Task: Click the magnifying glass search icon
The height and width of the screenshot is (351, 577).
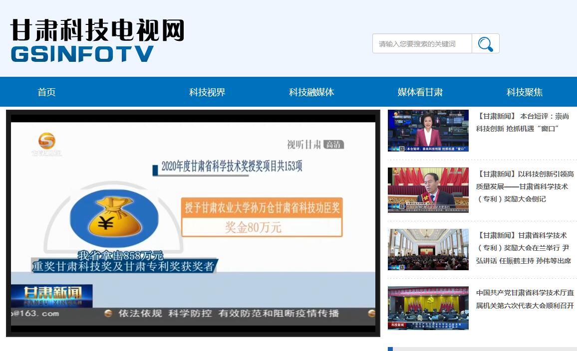Action: (x=485, y=44)
